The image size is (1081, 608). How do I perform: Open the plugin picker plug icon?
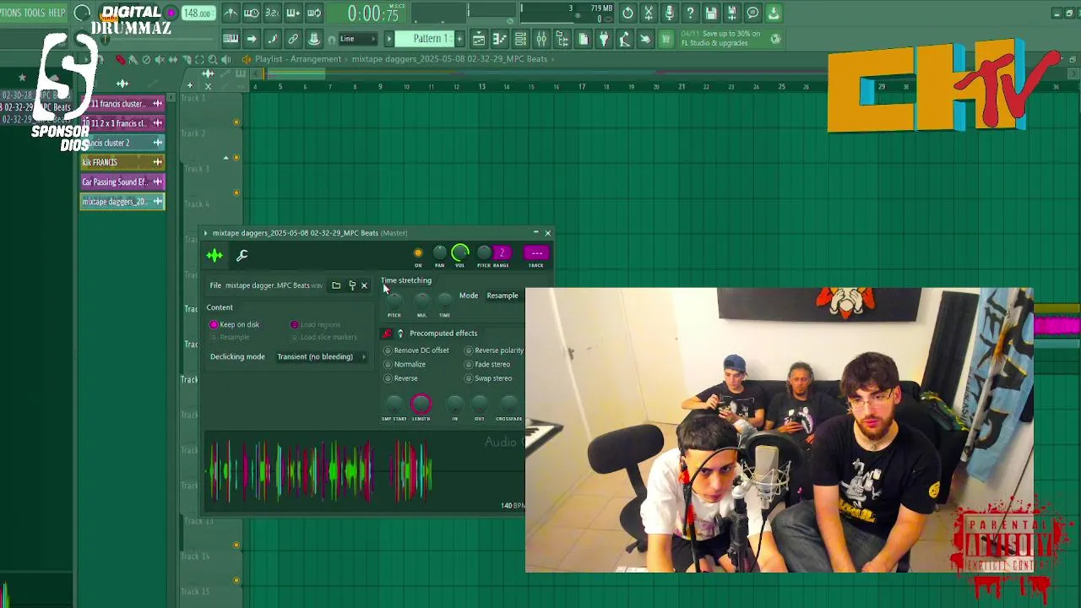tap(604, 39)
